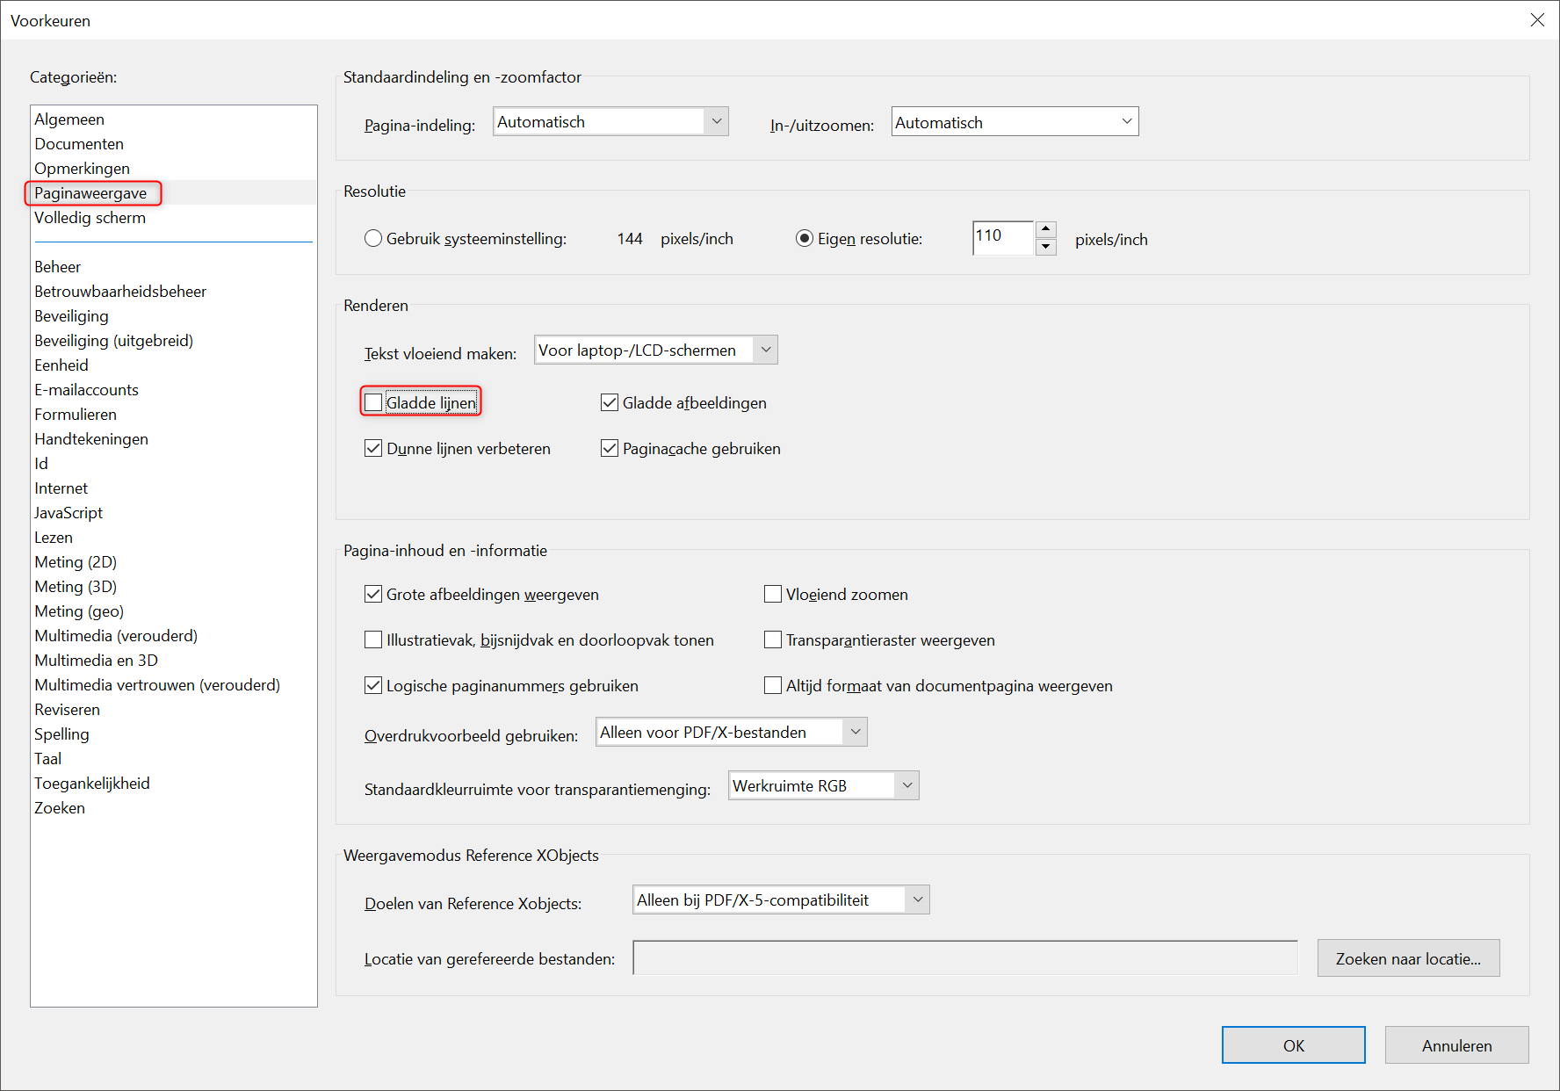Viewport: 1560px width, 1091px height.
Task: Select the Eigen resolutie radio button
Action: pos(805,238)
